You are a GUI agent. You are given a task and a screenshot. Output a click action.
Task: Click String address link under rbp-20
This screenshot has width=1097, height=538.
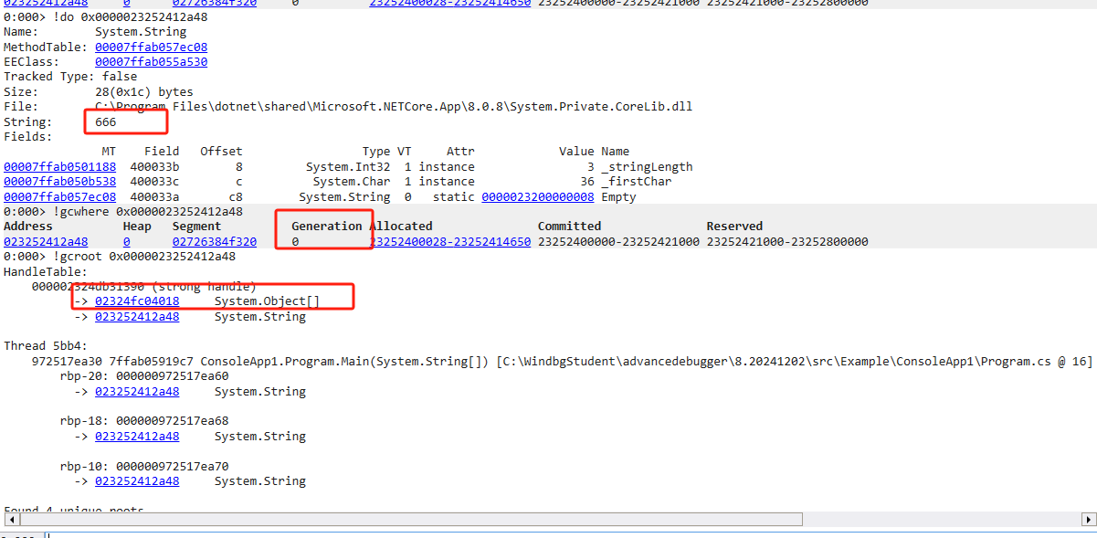(x=137, y=391)
